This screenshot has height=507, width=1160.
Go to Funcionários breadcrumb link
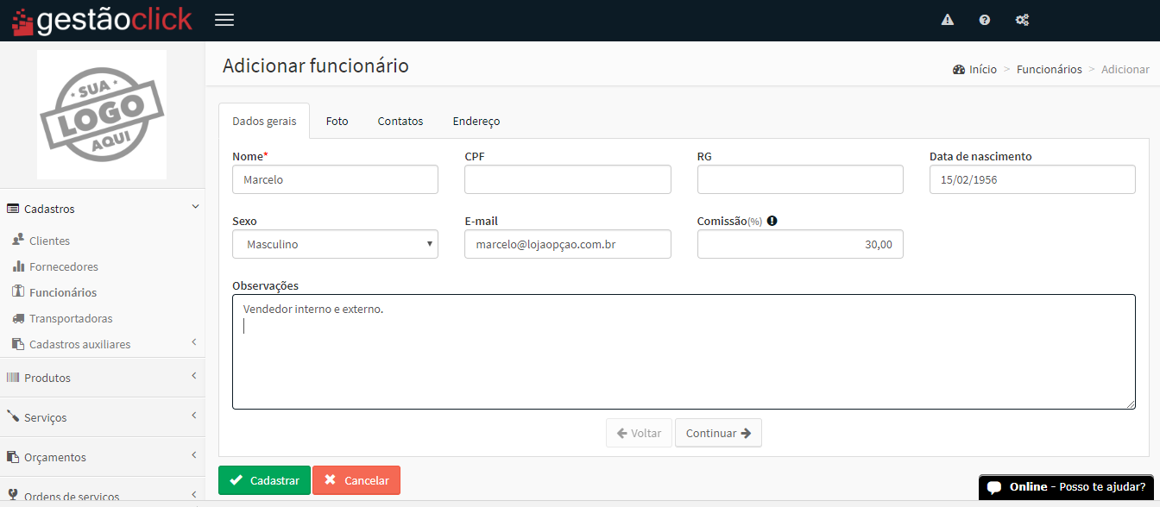(x=1049, y=69)
